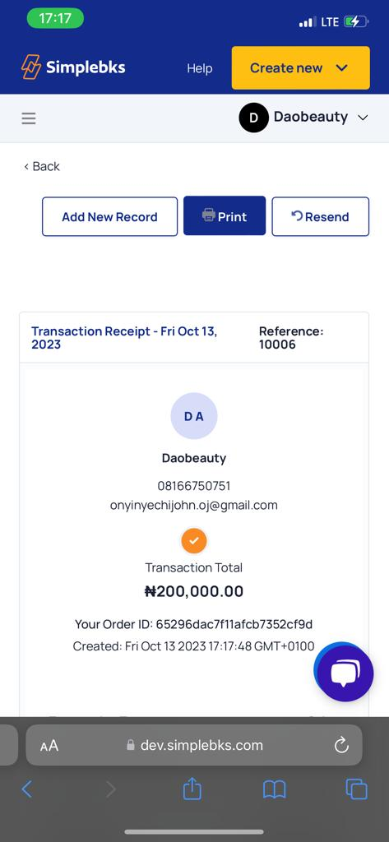
Task: Tap the Safari reload icon
Action: (341, 745)
